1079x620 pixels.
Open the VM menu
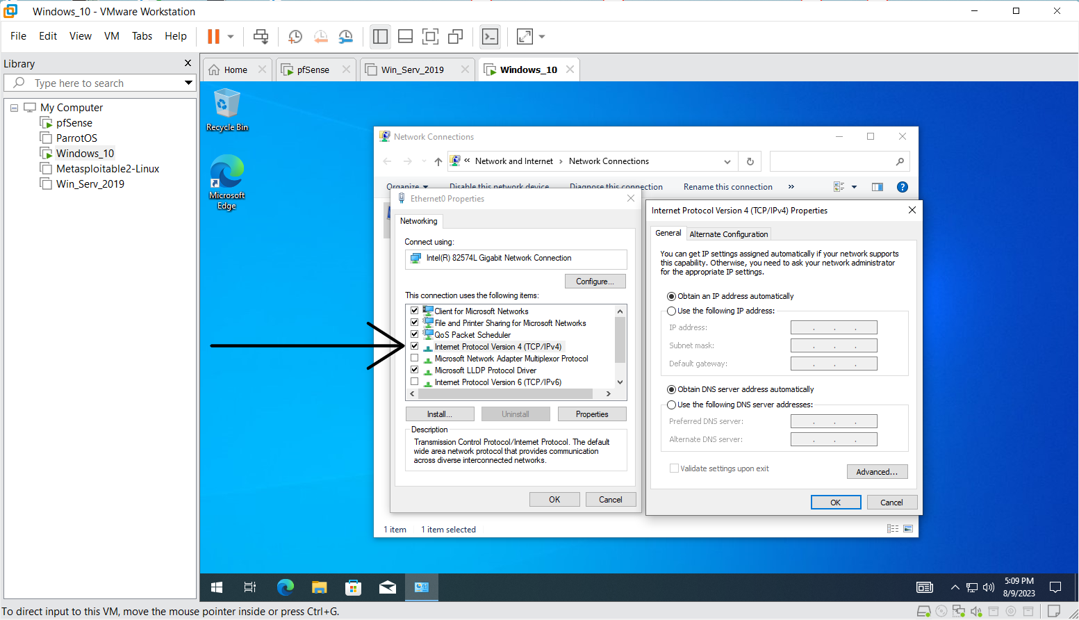pos(112,36)
